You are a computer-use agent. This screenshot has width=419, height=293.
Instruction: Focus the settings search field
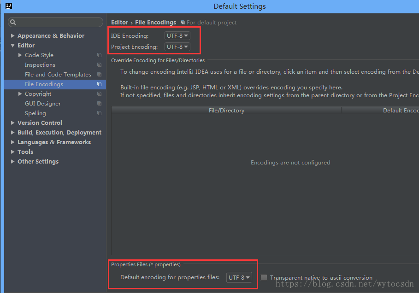coord(58,22)
